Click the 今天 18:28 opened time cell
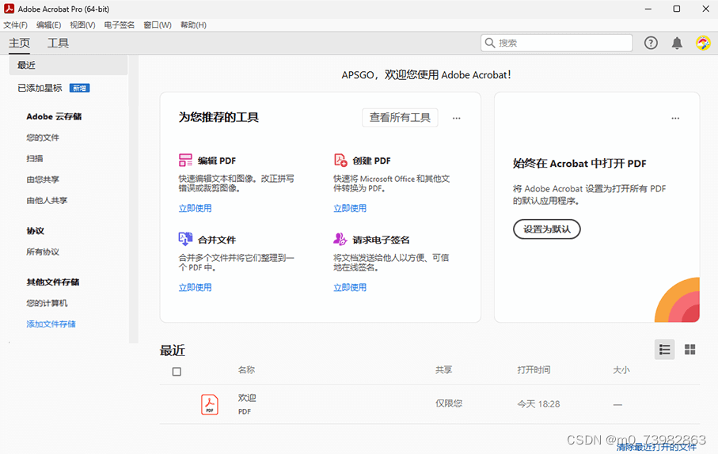Image resolution: width=718 pixels, height=454 pixels. (538, 404)
